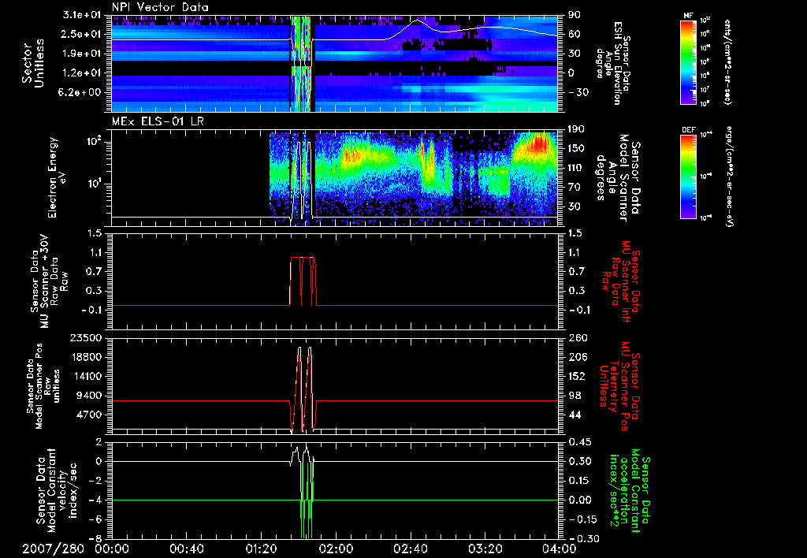Click the 'MU Scanner +30V Raw Data' axis label
Screen dimensions: 807x558
pyautogui.click(x=49, y=281)
